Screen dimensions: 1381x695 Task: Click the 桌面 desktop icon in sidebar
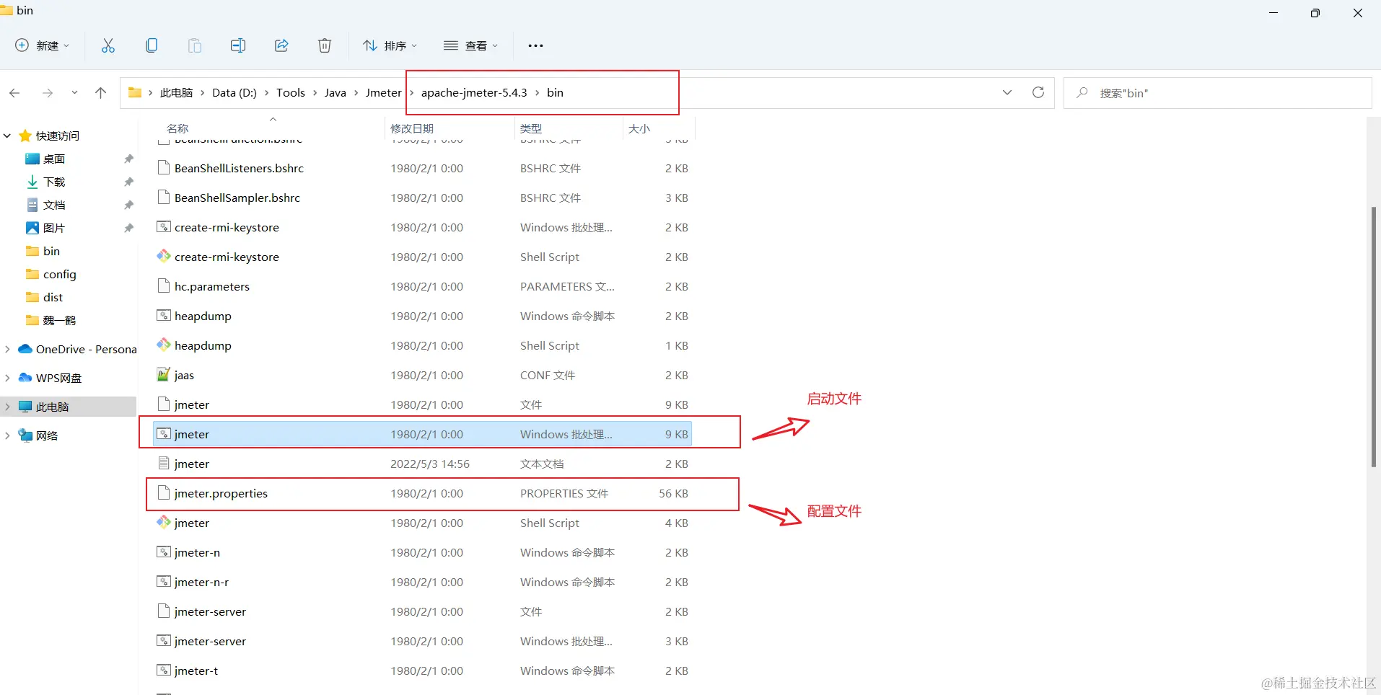pos(32,159)
